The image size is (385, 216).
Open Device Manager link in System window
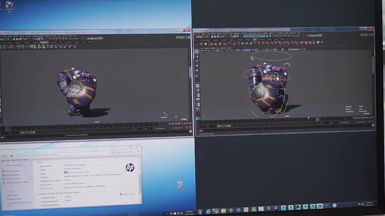click(13, 171)
